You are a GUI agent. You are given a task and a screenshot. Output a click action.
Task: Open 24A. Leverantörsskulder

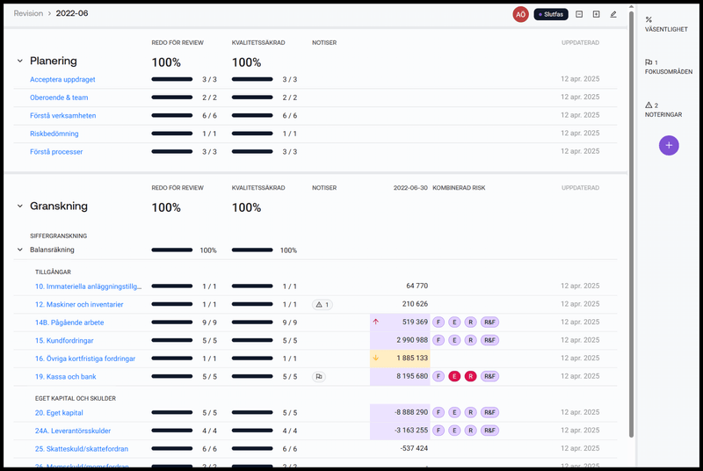[73, 431]
